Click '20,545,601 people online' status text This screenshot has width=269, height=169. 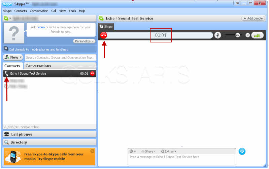(21, 127)
